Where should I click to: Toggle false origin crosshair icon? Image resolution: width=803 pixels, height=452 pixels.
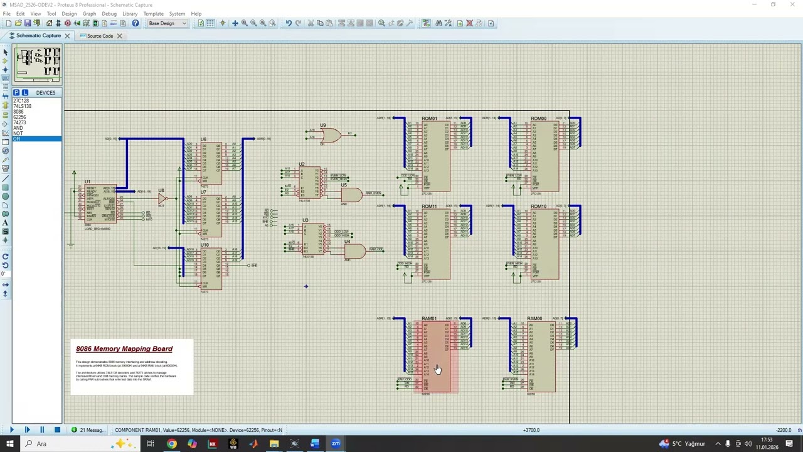point(222,23)
